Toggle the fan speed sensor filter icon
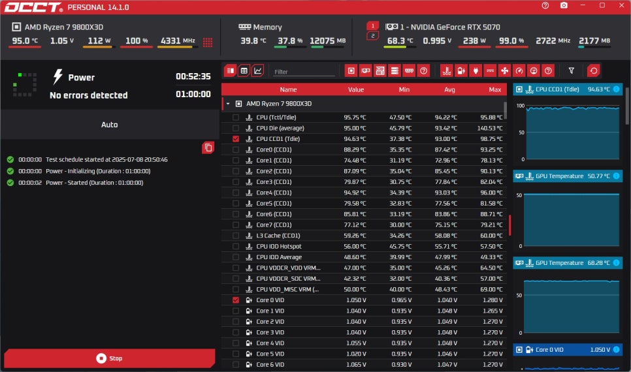Viewport: 631px width, 372px height. [x=505, y=70]
